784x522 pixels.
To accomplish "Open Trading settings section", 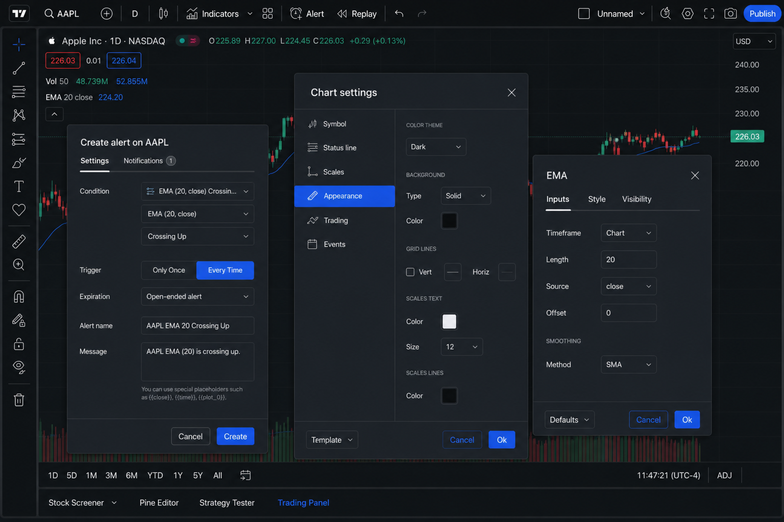I will tap(345, 220).
